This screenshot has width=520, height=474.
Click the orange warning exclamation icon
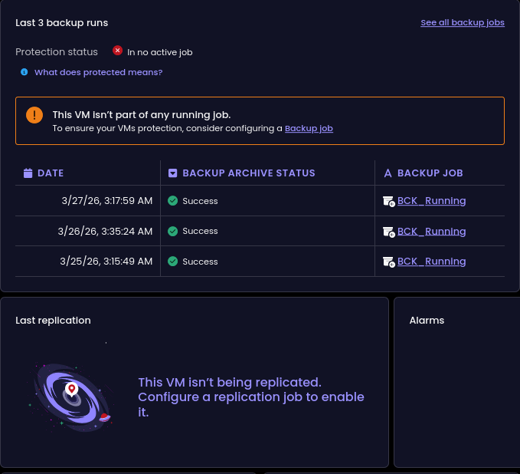(x=34, y=115)
